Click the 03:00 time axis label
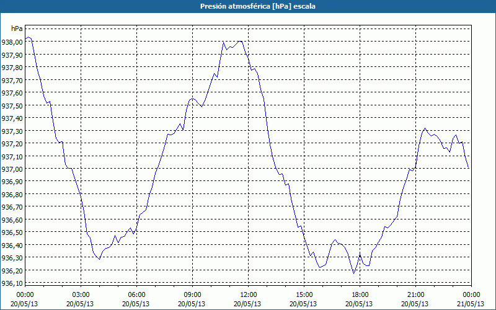This screenshot has height=310, width=496. pos(81,295)
